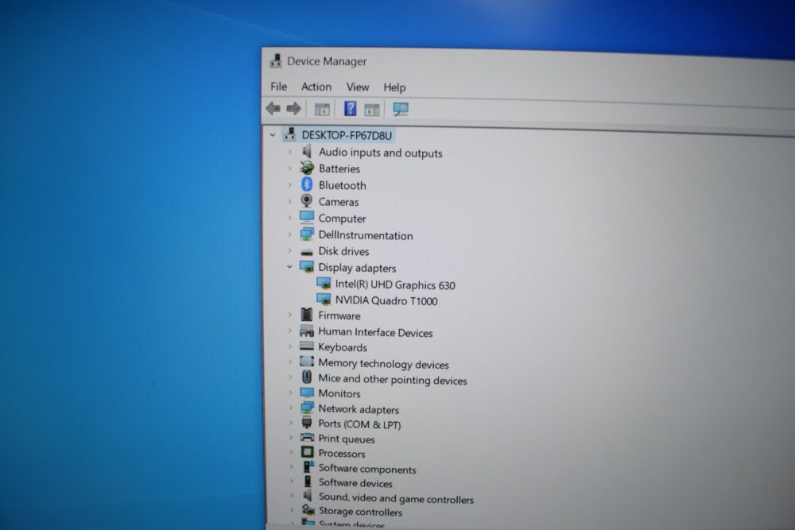Click the Audio inputs and outputs speaker icon
The width and height of the screenshot is (795, 530).
tap(306, 152)
